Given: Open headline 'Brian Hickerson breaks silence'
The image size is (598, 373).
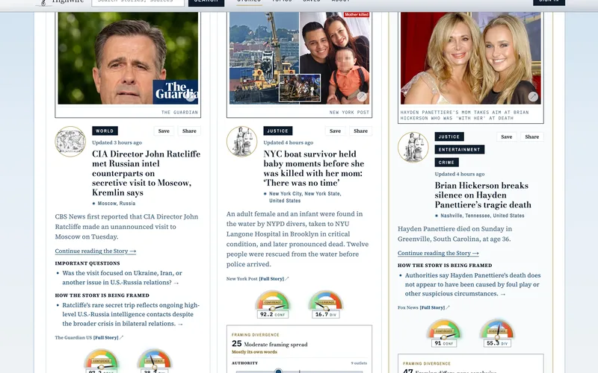Looking at the screenshot, I should pos(483,195).
